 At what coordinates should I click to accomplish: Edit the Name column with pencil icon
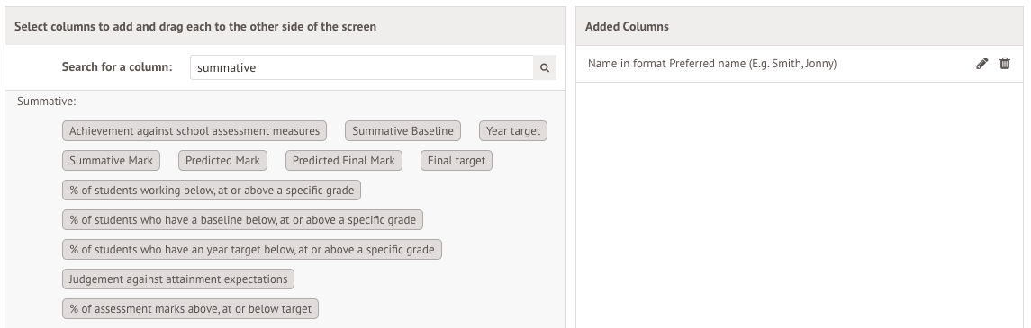[981, 64]
